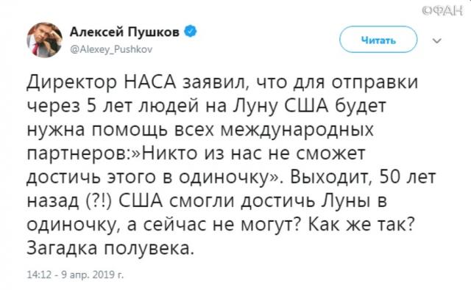Click the Читать follow button
The width and height of the screenshot is (471, 290).
(378, 40)
